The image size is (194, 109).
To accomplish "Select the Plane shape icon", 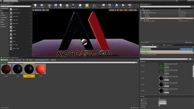I will tap(11, 41).
